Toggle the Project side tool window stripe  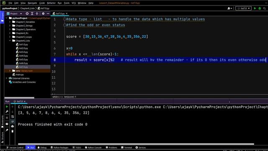coord(2,17)
